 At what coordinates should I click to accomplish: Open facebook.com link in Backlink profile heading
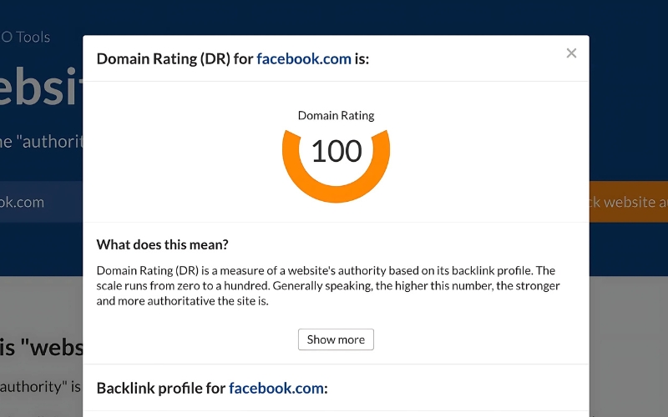[x=276, y=388]
